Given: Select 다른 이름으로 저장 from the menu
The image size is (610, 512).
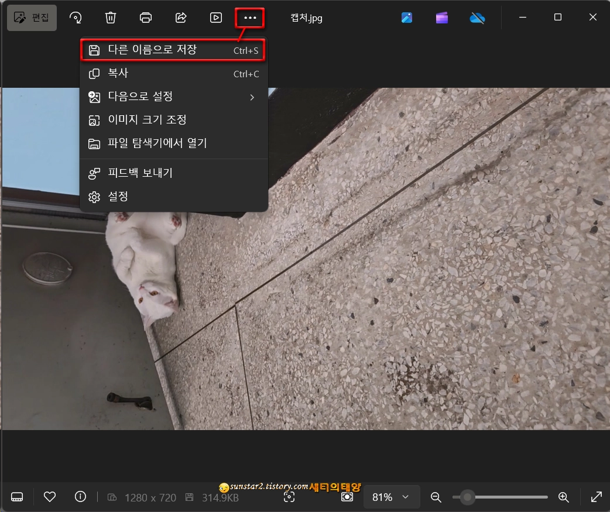Looking at the screenshot, I should [173, 50].
